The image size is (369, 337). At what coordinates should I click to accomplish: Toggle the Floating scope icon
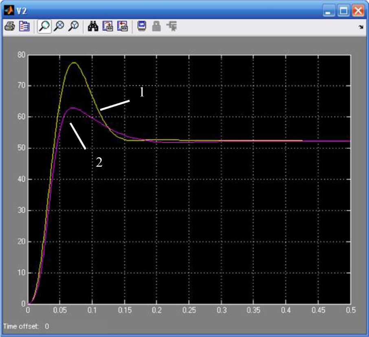(142, 26)
